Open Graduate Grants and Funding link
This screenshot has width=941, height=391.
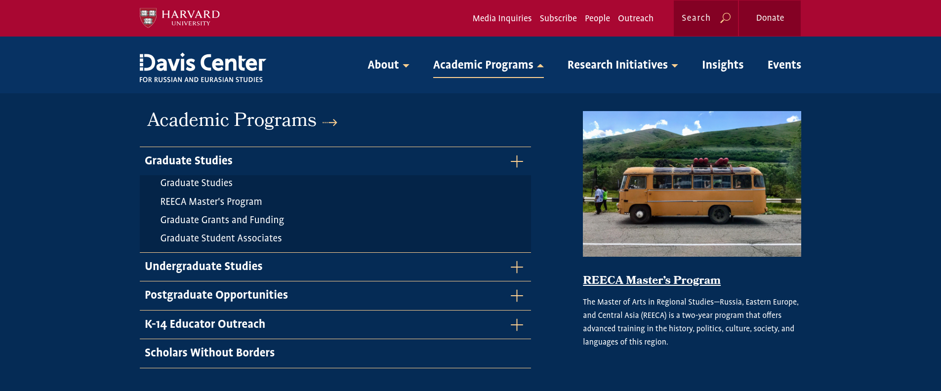[x=222, y=220]
